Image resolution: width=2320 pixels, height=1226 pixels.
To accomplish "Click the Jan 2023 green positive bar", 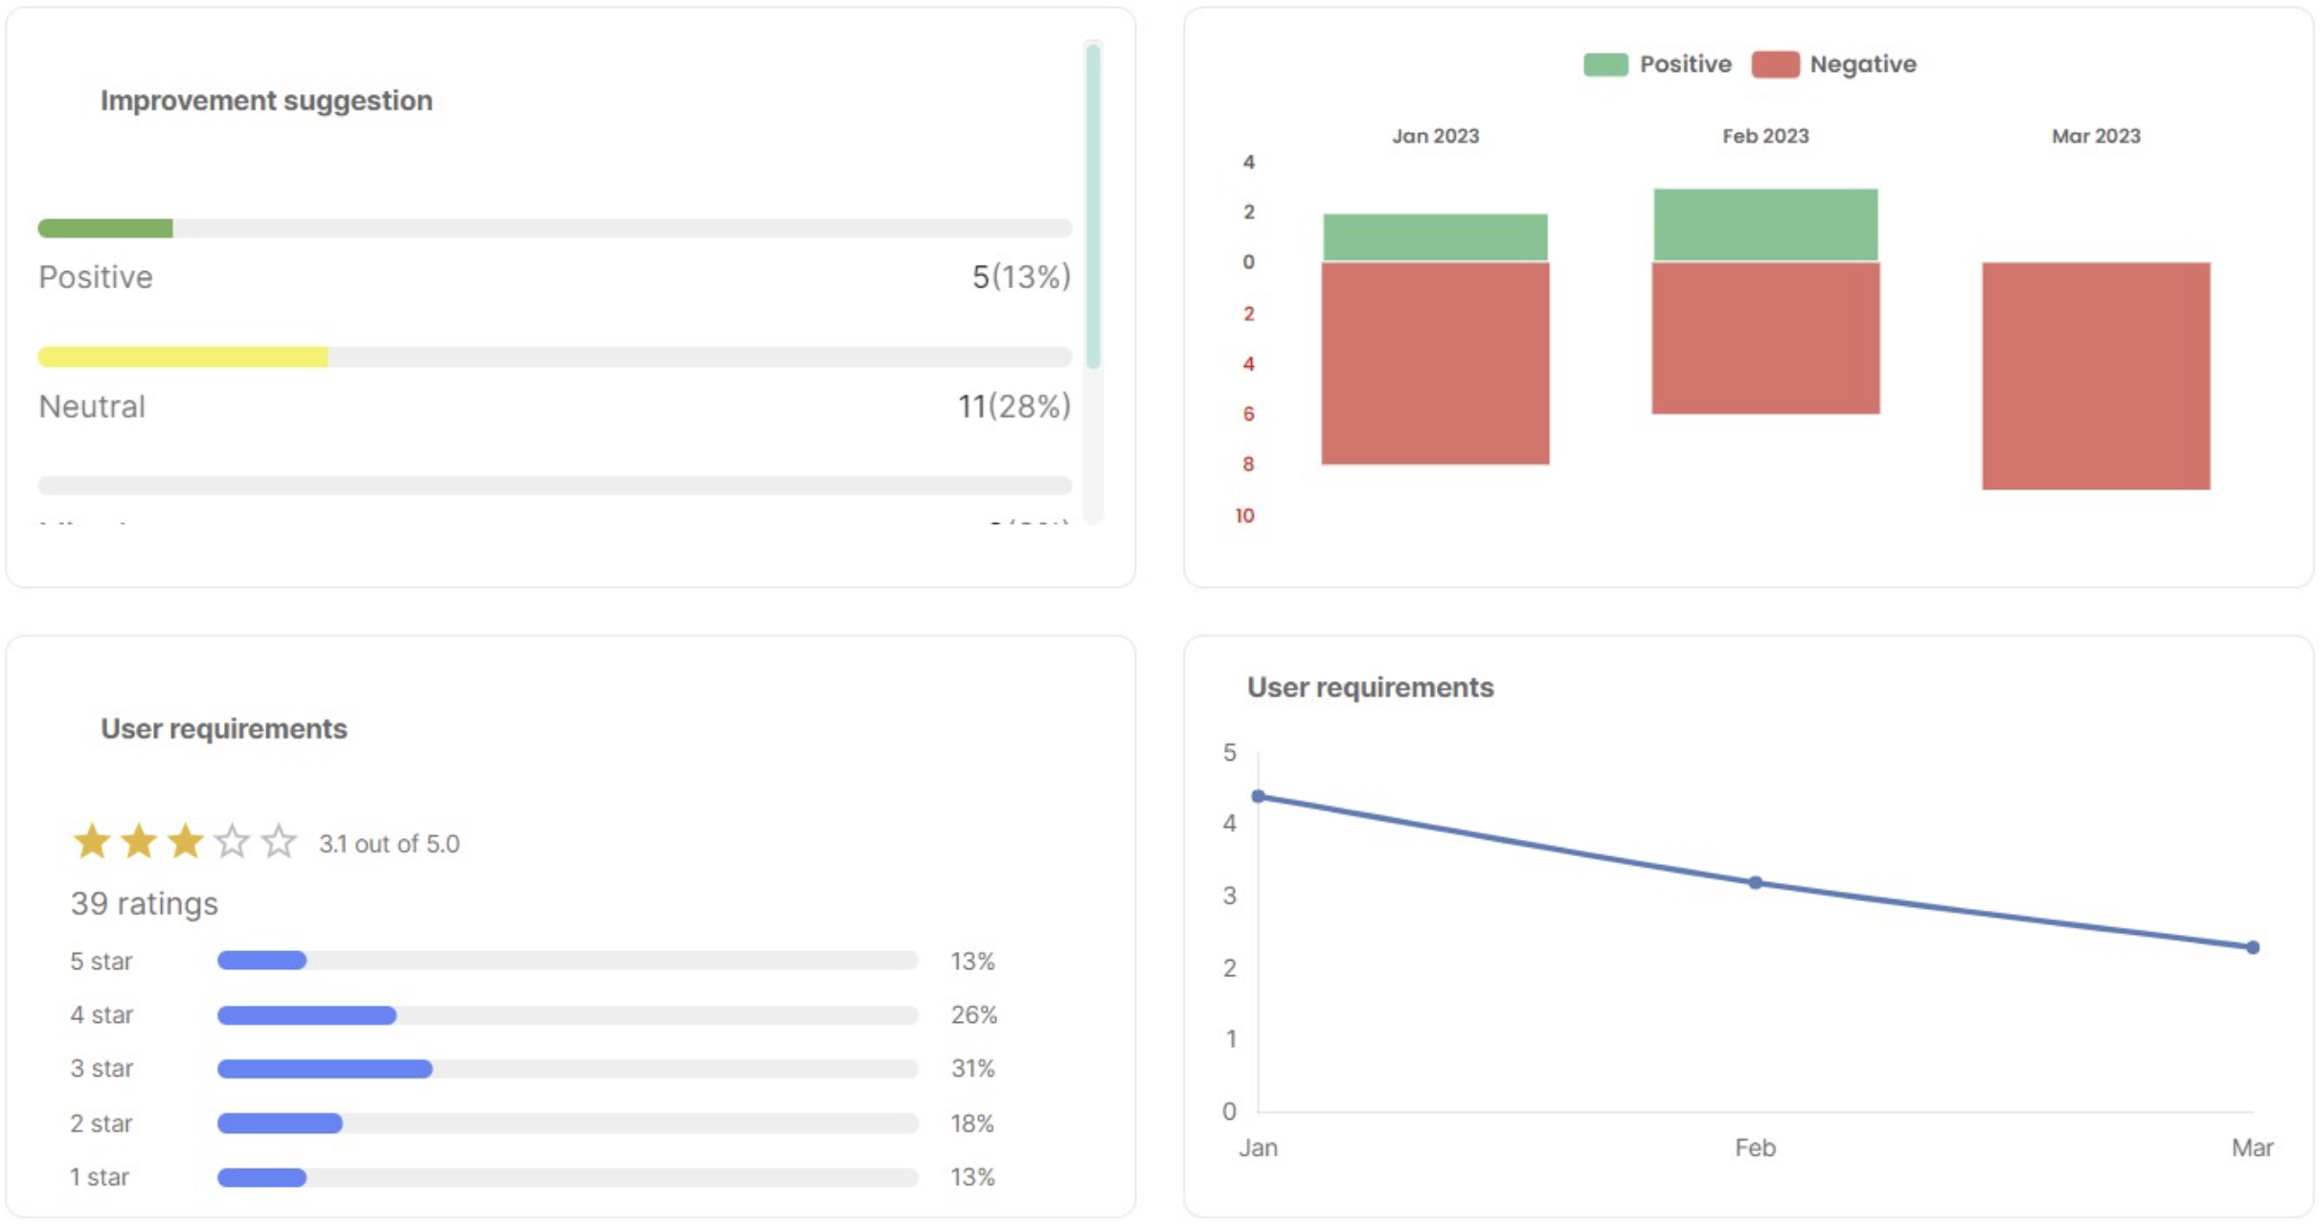I will 1435,237.
